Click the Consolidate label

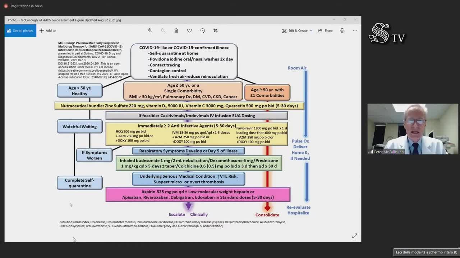pyautogui.click(x=267, y=215)
